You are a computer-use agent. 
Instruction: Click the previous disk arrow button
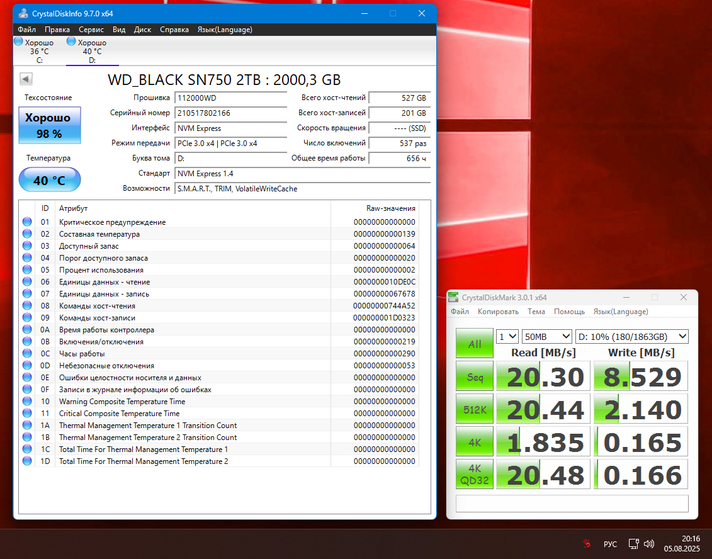[26, 79]
